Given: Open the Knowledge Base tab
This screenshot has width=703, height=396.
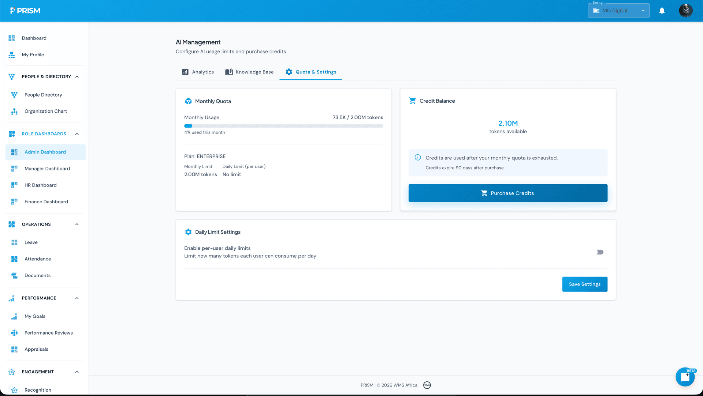Looking at the screenshot, I should pyautogui.click(x=249, y=72).
